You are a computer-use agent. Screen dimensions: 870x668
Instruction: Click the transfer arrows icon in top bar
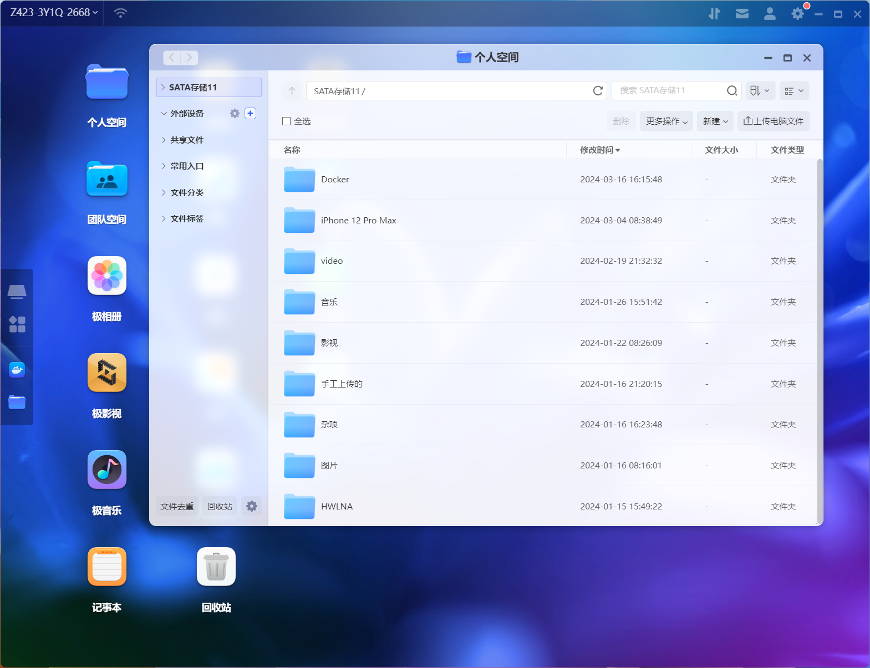click(x=714, y=13)
